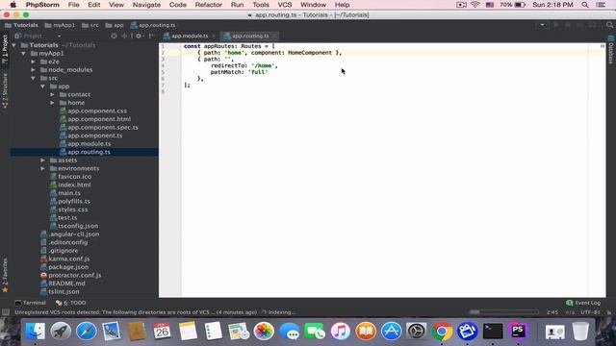The width and height of the screenshot is (616, 346).
Task: Open the Database tool window sidebar icon
Action: (611, 50)
